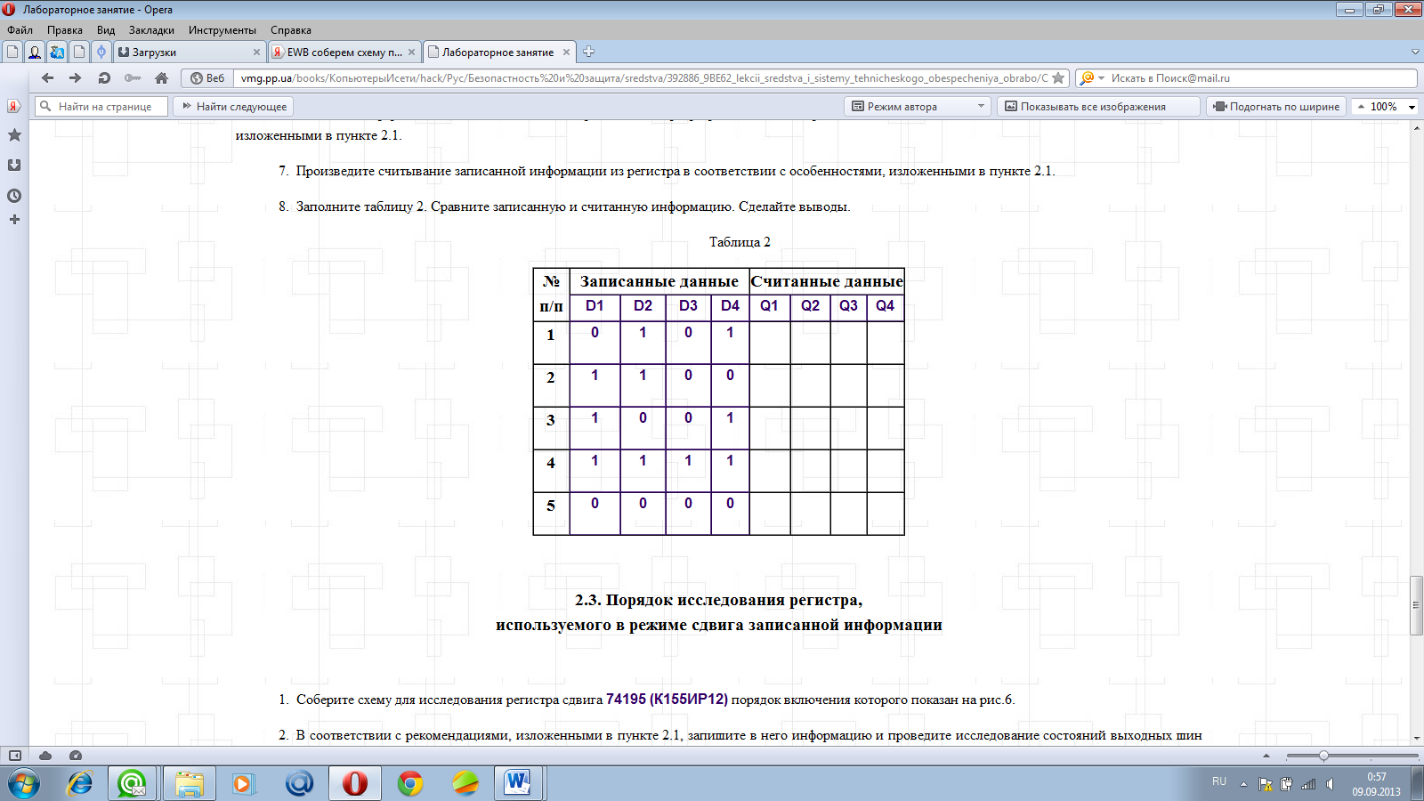
Task: Toggle the side panel button in status bar
Action: 15,756
